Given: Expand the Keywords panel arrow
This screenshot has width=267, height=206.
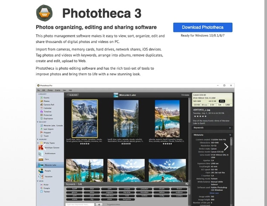Looking at the screenshot, I should pos(230,128).
